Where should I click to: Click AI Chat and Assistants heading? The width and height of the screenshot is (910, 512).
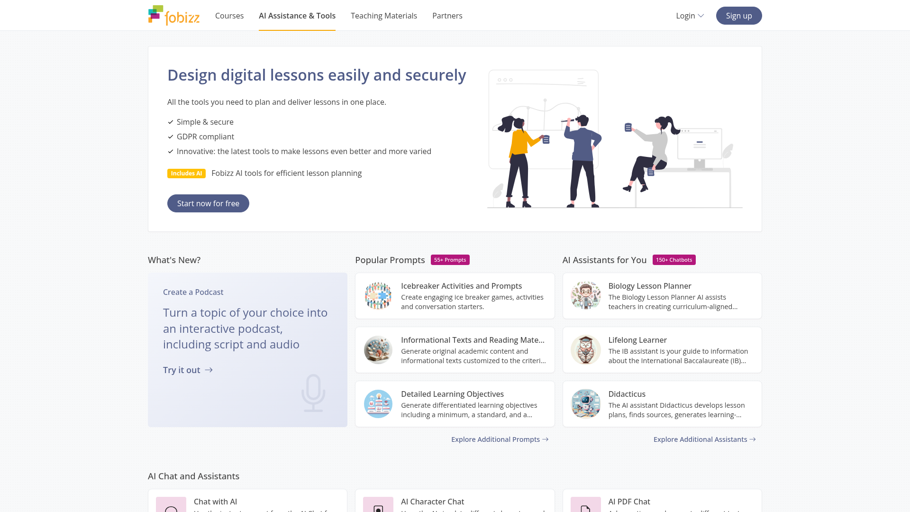(193, 476)
